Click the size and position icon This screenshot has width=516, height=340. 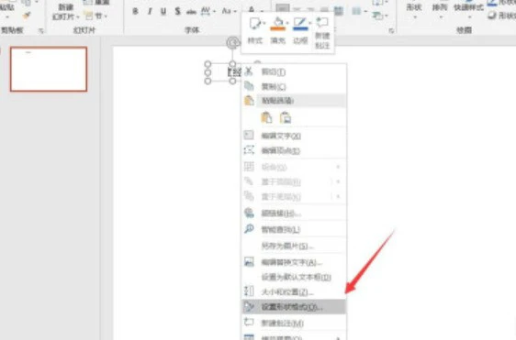[x=249, y=291]
